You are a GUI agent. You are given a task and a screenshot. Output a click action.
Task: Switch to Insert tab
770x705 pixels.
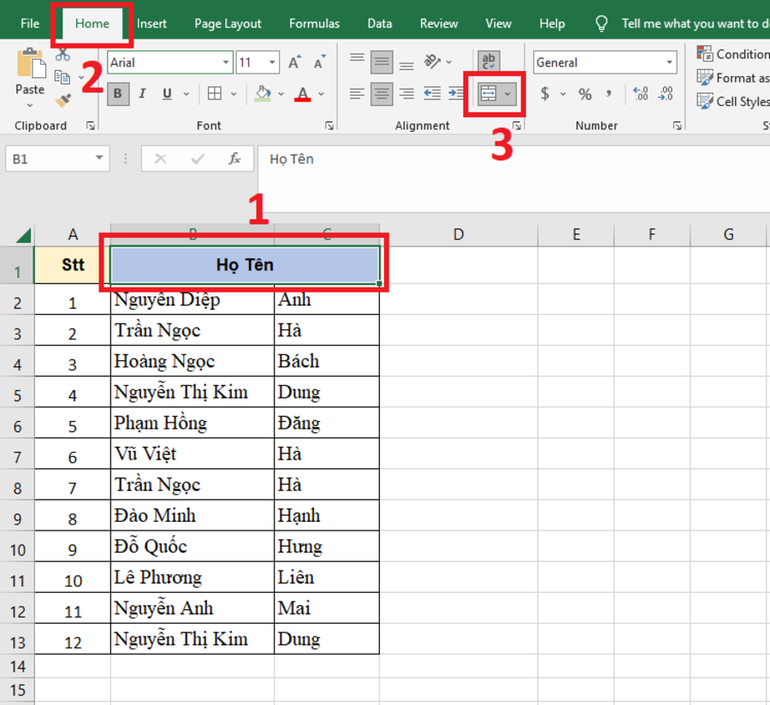(151, 24)
